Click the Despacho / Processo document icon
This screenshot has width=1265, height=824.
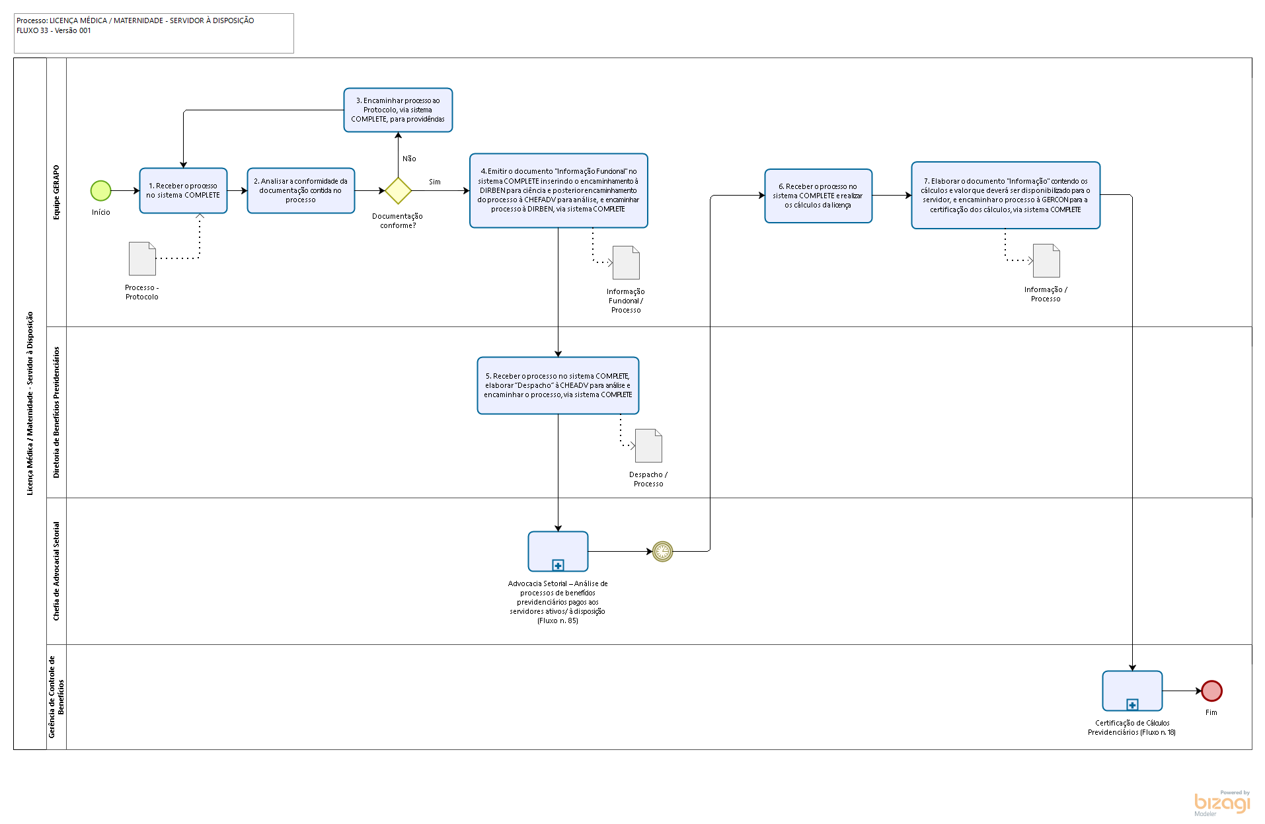pos(648,445)
